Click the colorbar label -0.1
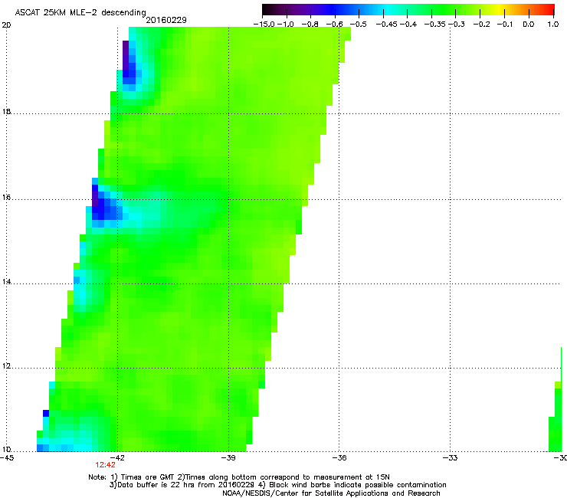The image size is (567, 498). (x=505, y=25)
